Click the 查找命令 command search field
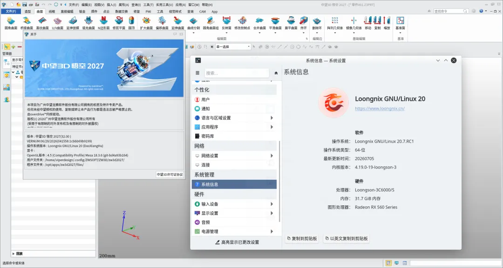 pyautogui.click(x=451, y=11)
